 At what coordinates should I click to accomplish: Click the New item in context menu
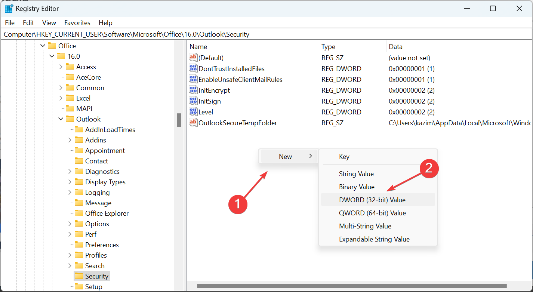click(x=289, y=156)
